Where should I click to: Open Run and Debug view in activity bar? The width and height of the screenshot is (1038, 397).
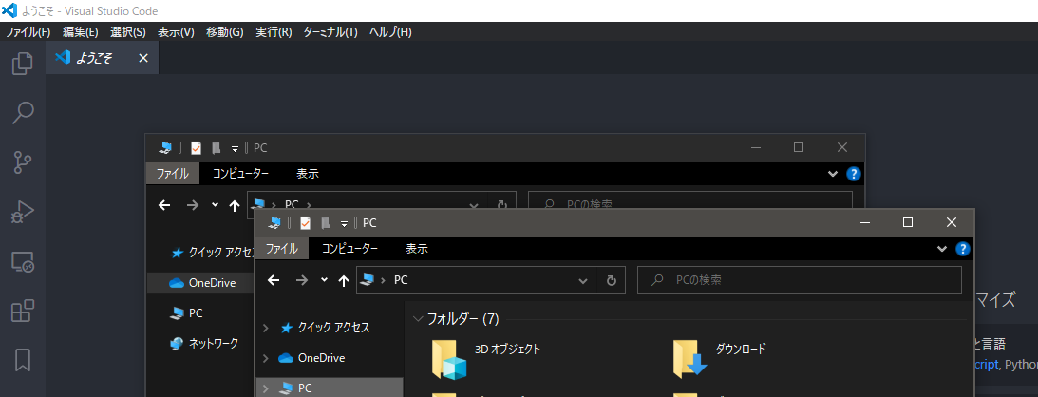pyautogui.click(x=23, y=213)
